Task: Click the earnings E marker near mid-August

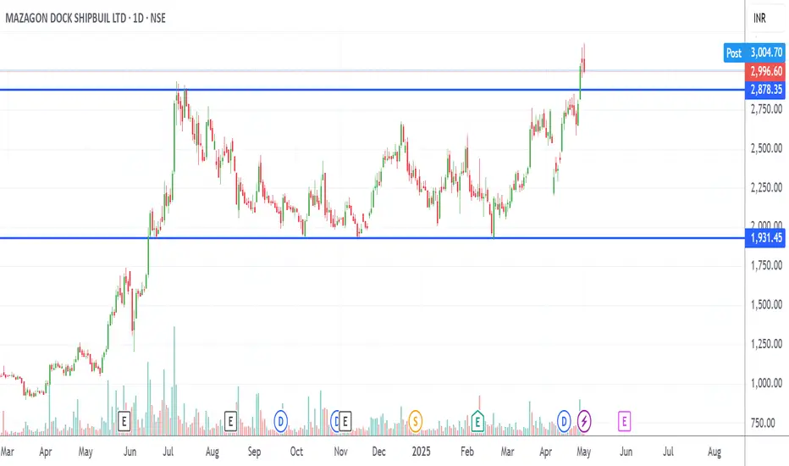Action: (x=230, y=420)
